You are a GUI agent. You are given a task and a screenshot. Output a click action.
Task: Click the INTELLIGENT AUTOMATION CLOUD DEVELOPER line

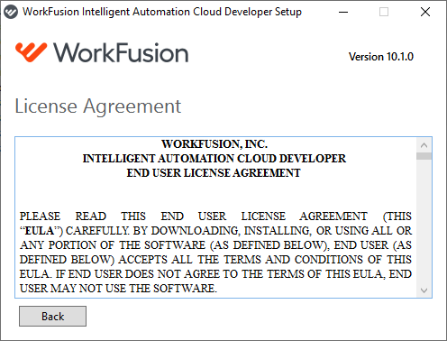(x=214, y=159)
